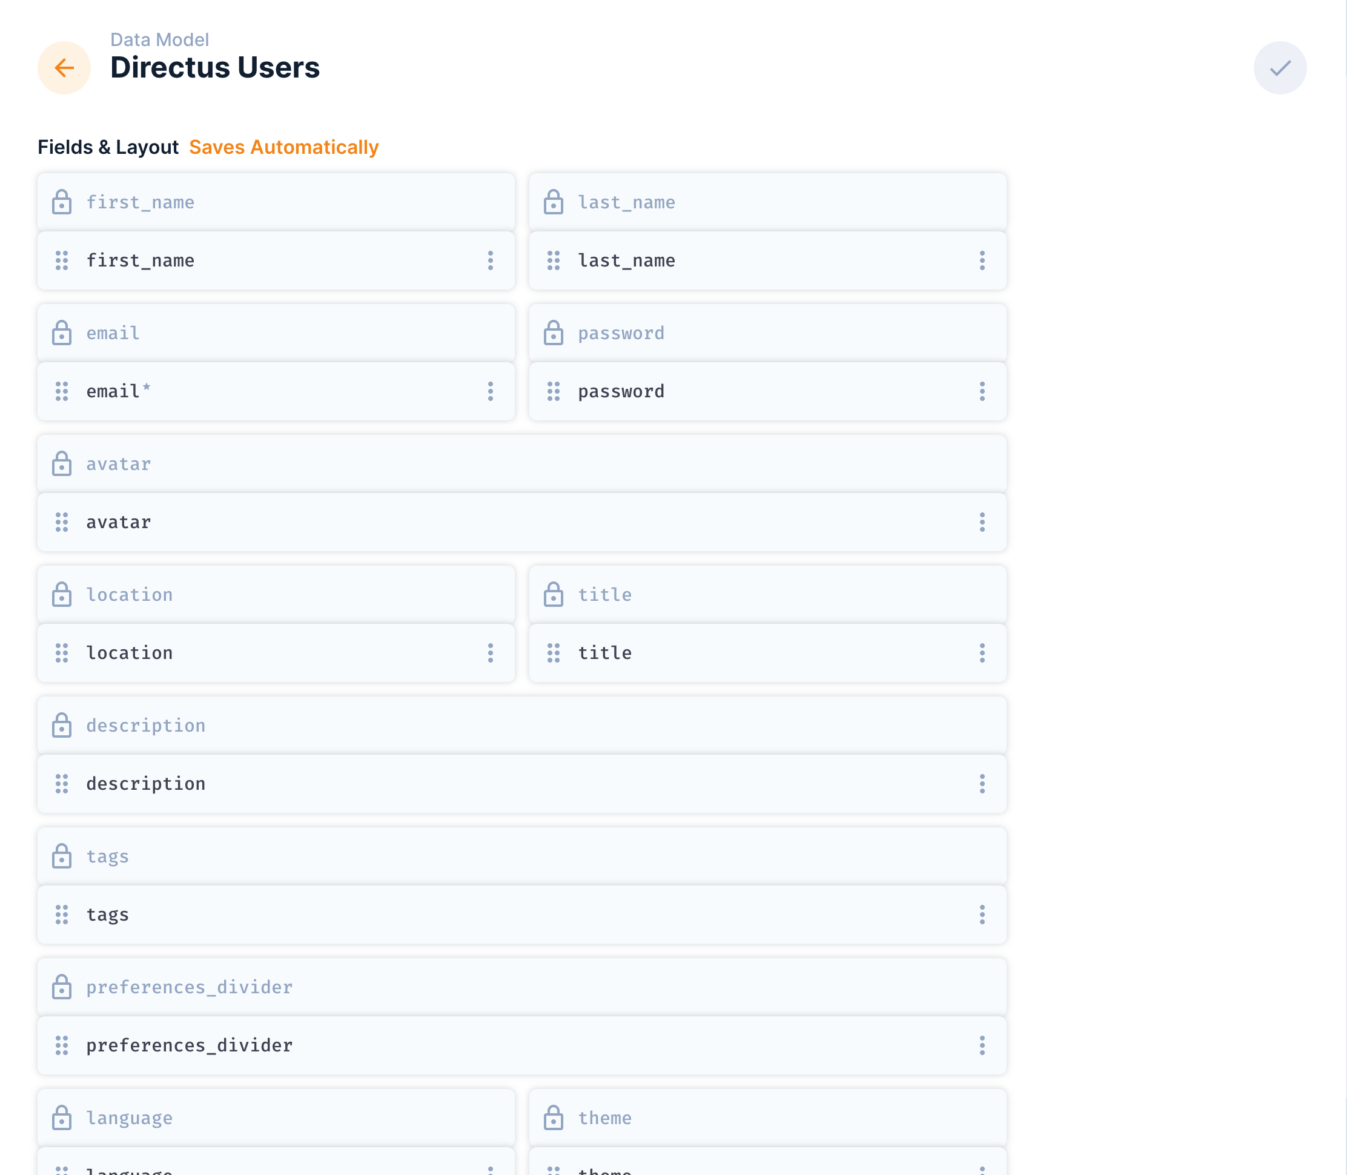Open the options menu for tags field
The width and height of the screenshot is (1347, 1175).
pyautogui.click(x=981, y=915)
